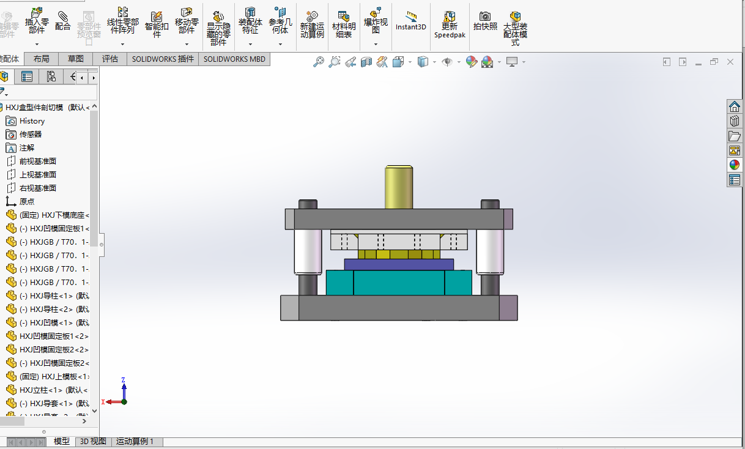
Task: Open dropdown under Exploded View (爆炸视图)
Action: pyautogui.click(x=376, y=44)
